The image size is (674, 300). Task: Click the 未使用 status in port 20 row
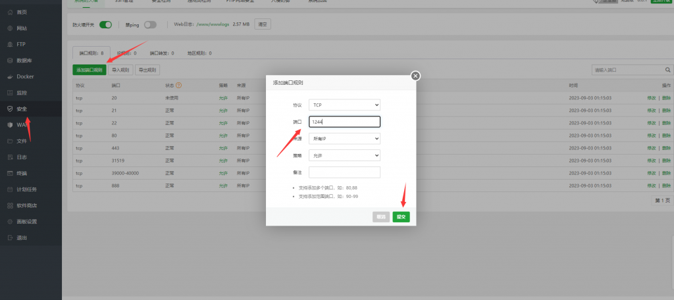click(172, 98)
